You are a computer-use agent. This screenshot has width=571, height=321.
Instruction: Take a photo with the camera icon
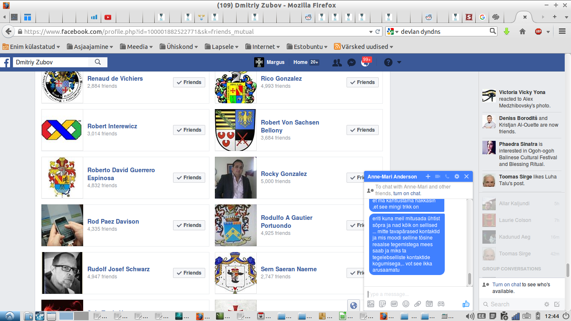[x=429, y=304]
